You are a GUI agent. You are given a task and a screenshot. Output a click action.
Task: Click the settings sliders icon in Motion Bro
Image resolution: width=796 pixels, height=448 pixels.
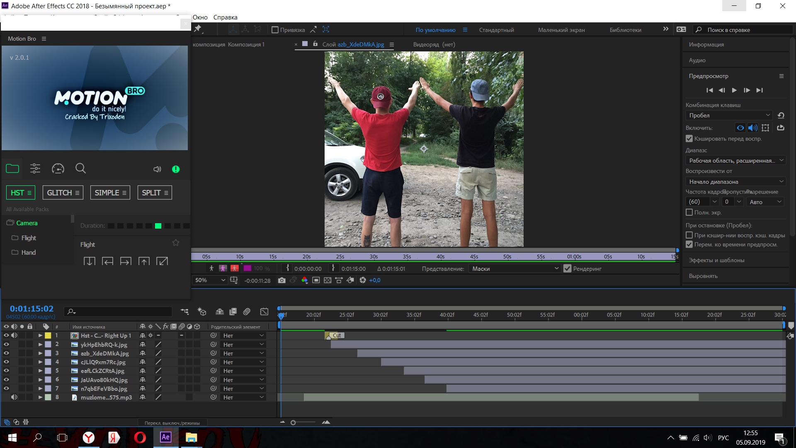(x=35, y=168)
